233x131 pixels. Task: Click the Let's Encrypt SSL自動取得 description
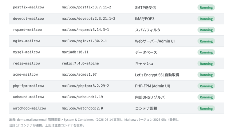click(157, 75)
